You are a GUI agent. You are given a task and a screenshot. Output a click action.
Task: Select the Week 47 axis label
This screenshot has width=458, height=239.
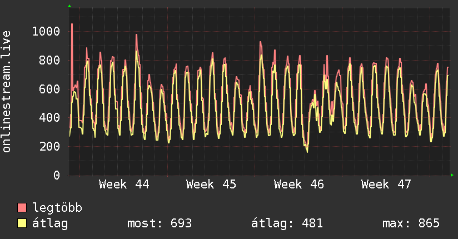click(386, 185)
